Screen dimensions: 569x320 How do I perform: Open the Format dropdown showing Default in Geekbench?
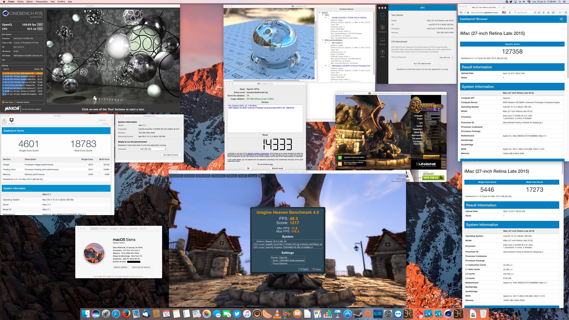click(x=106, y=120)
